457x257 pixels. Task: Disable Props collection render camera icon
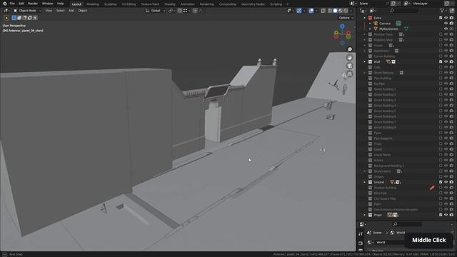click(x=451, y=216)
